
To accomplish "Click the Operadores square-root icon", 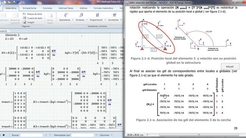I will click(x=66, y=15).
